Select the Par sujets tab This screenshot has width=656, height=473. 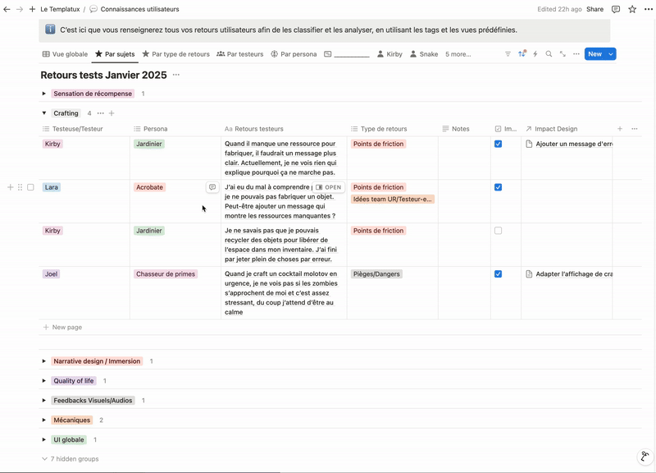coord(115,54)
